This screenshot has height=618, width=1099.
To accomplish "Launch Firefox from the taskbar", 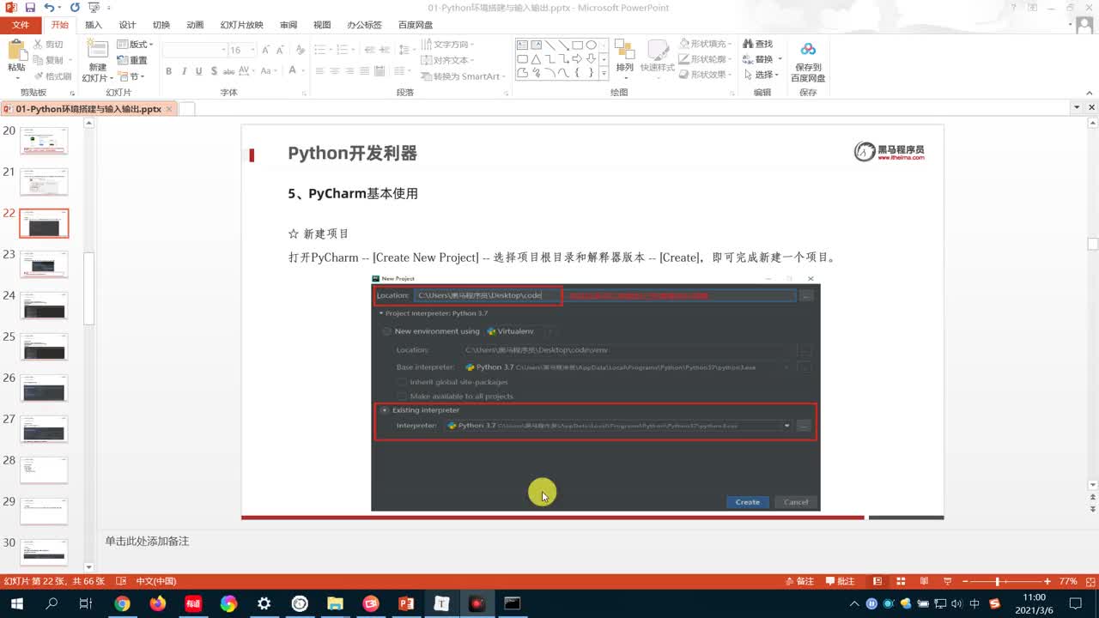I will [157, 603].
